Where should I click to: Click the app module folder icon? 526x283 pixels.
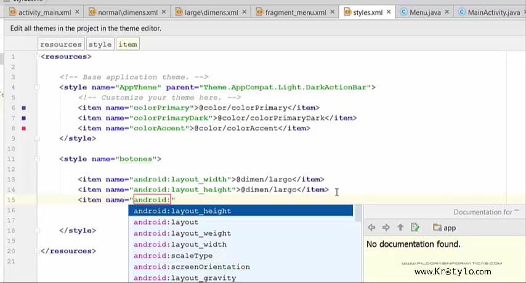click(x=437, y=228)
